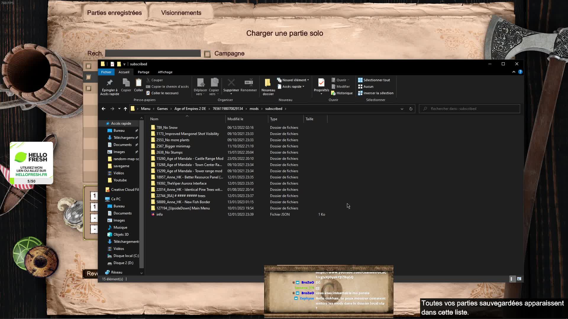
Task: Click mods in the address breadcrumb
Action: tap(254, 109)
